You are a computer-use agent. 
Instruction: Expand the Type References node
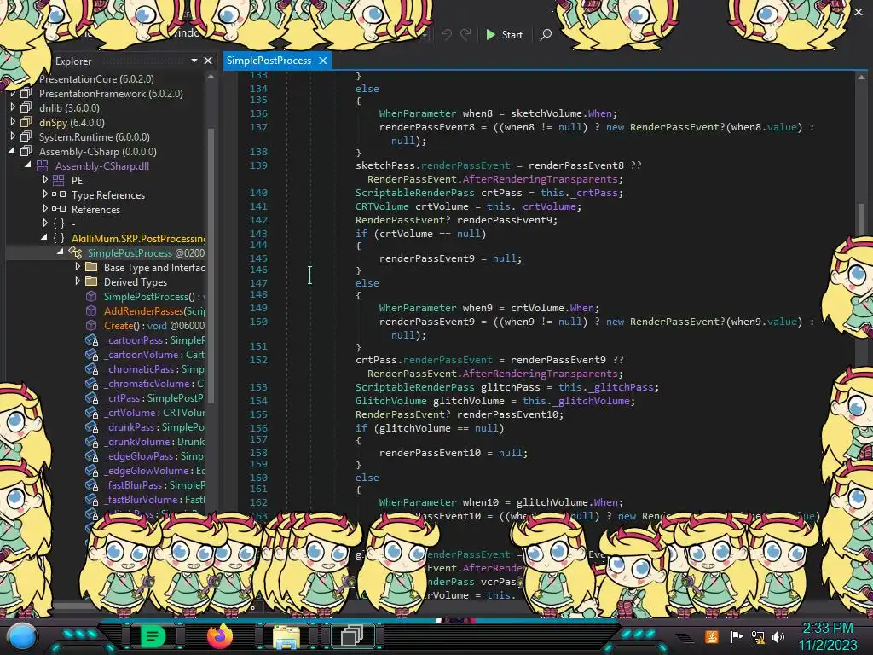point(45,194)
